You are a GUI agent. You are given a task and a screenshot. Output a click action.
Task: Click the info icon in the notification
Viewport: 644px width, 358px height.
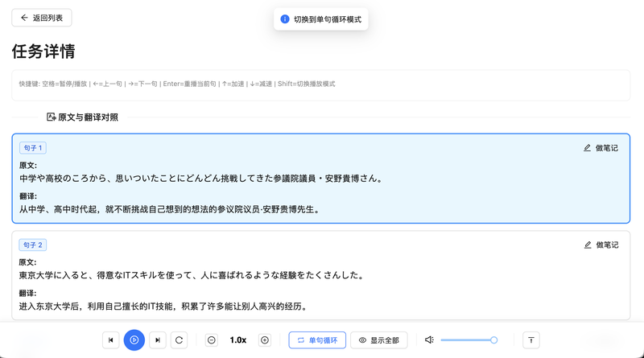pos(285,19)
